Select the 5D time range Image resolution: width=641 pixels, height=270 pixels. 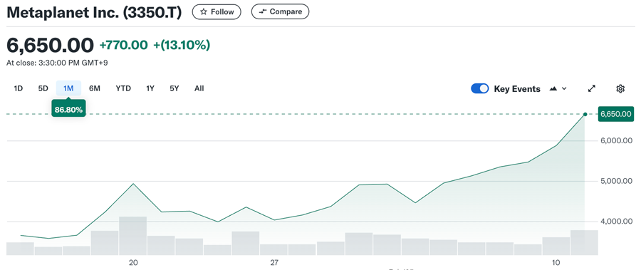pyautogui.click(x=43, y=88)
